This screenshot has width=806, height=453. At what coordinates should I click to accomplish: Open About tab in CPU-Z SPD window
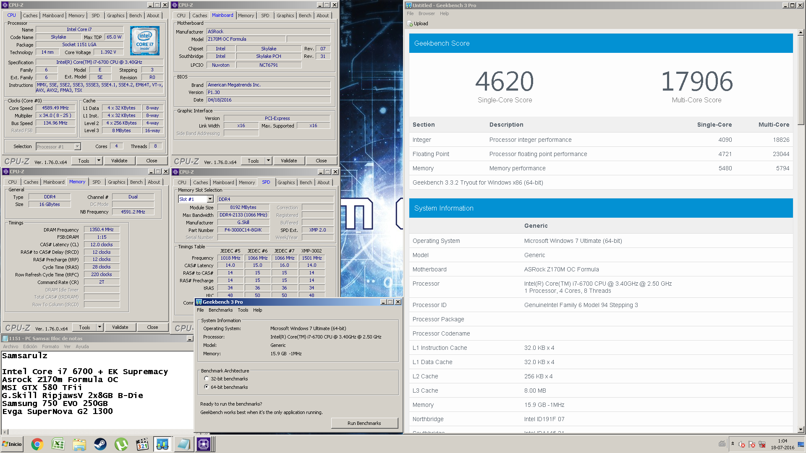(x=324, y=182)
